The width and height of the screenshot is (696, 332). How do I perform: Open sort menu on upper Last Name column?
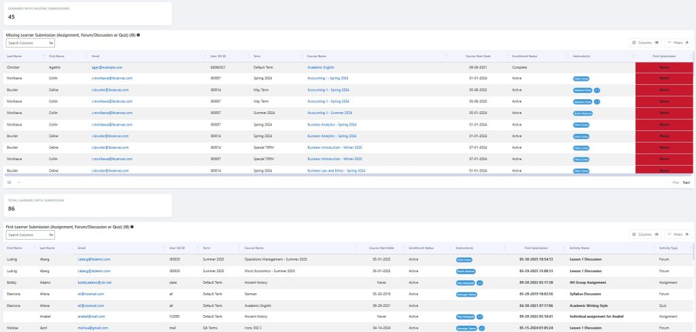pyautogui.click(x=43, y=56)
